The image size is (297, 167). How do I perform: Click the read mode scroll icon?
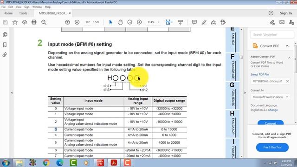click(180, 22)
